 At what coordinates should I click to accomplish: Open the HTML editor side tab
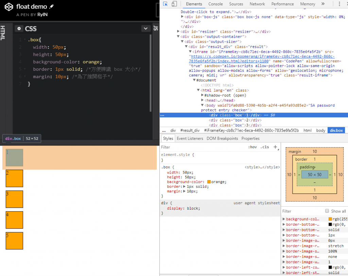coord(2,33)
